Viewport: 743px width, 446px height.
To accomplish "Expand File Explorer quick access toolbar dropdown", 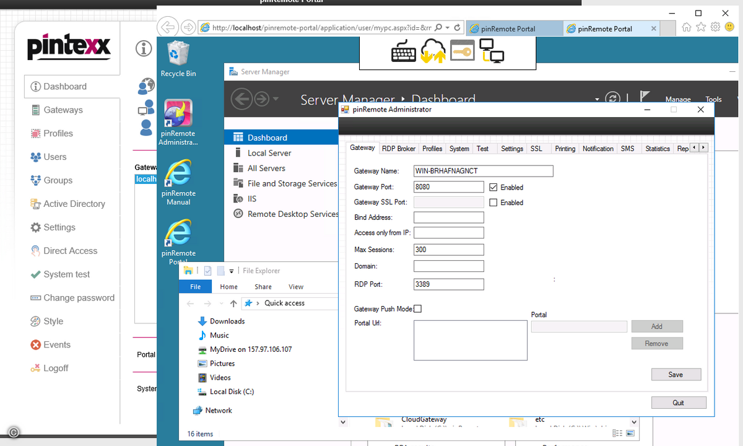I will [x=232, y=271].
